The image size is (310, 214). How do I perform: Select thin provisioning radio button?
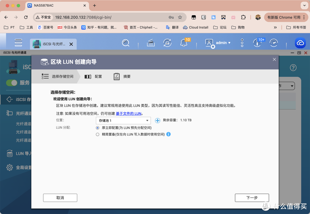pyautogui.click(x=98, y=134)
